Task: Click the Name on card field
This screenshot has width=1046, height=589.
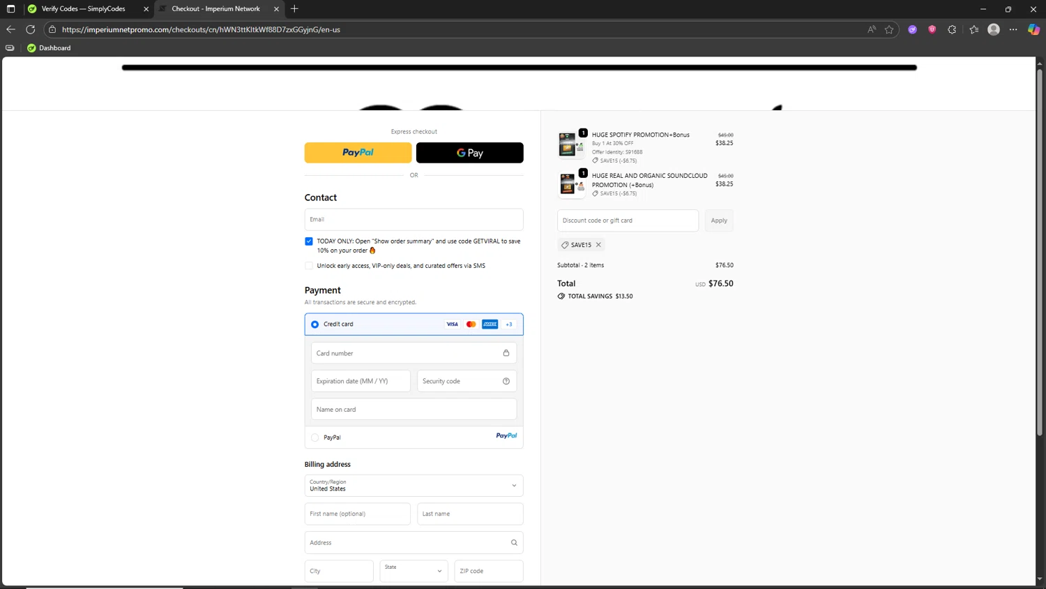Action: [414, 410]
